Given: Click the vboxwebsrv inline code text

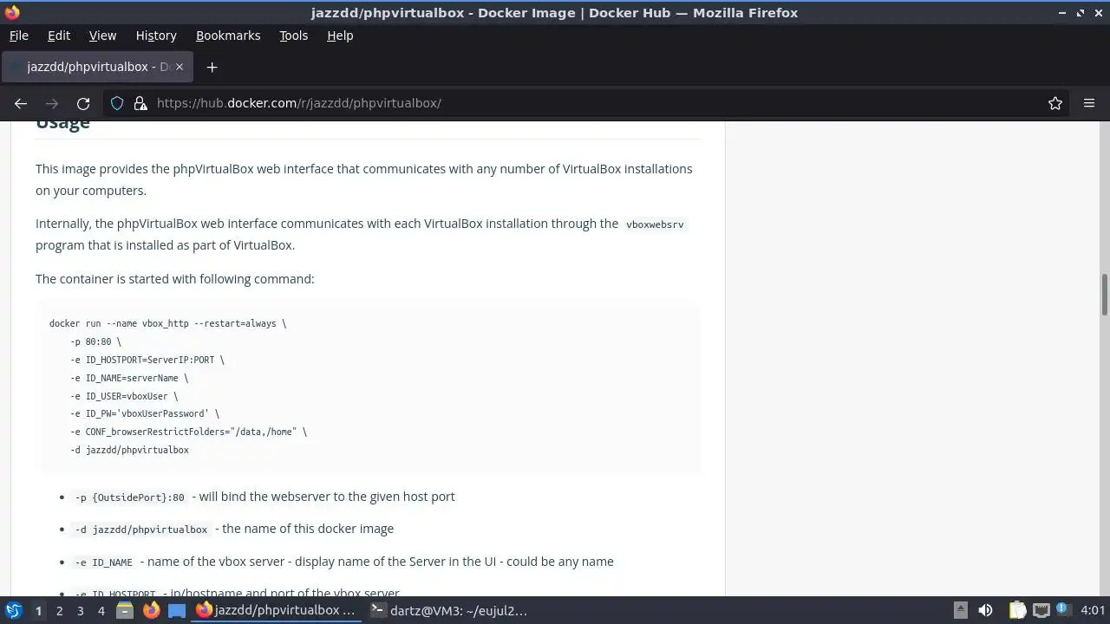Looking at the screenshot, I should point(655,224).
